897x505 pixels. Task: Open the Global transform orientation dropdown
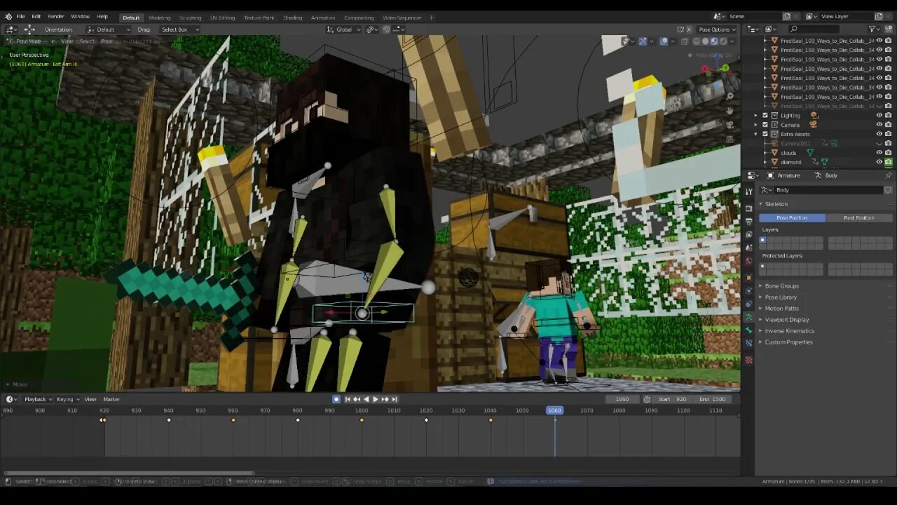[344, 29]
